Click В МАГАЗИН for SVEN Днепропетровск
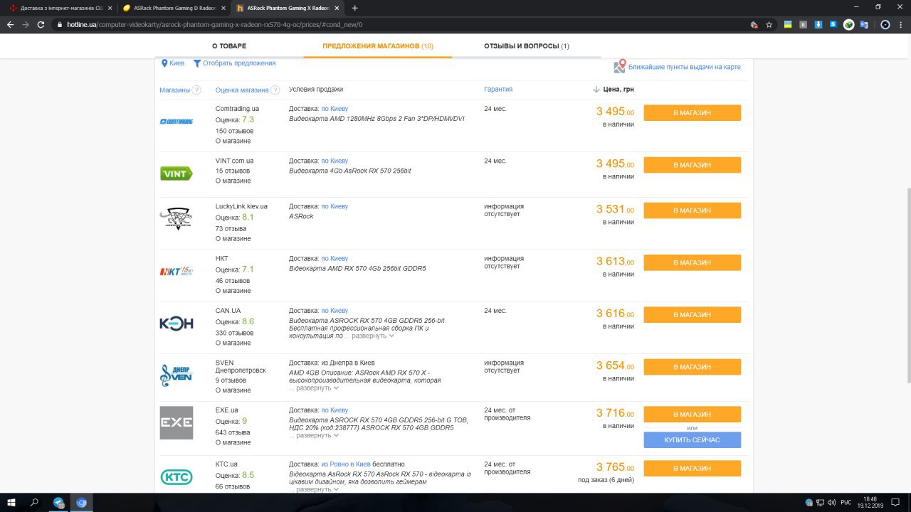The image size is (911, 512). 692,367
